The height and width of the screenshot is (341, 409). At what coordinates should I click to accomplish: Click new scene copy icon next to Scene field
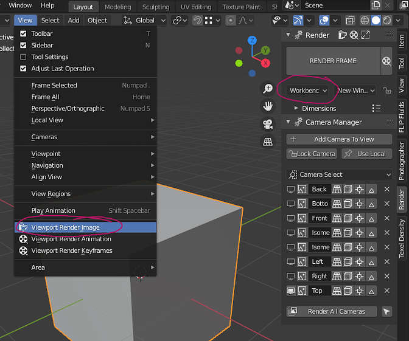coord(376,5)
